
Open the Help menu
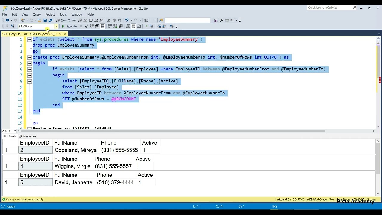[90, 14]
